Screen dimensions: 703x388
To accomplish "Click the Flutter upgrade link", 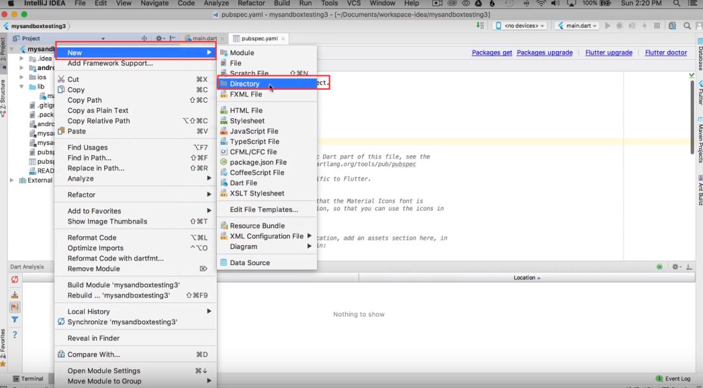I will (609, 53).
